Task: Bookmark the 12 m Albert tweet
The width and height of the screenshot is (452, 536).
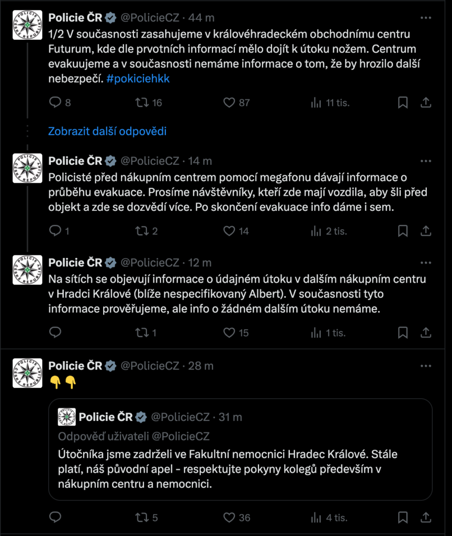Action: (x=402, y=332)
